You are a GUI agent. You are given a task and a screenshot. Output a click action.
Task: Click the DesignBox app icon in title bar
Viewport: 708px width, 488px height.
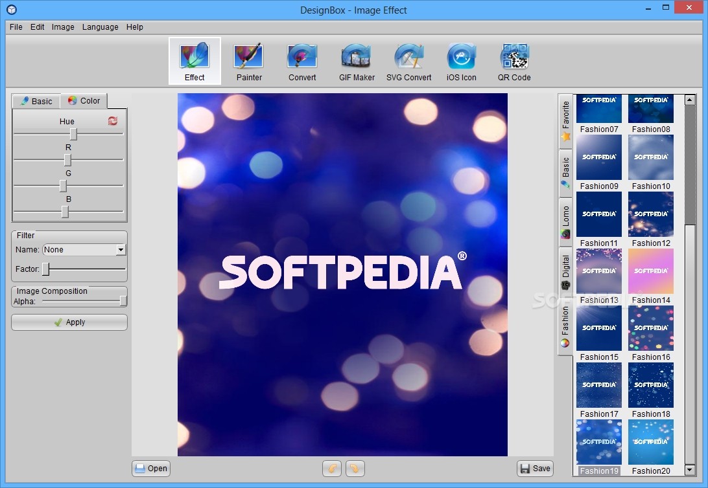point(12,10)
